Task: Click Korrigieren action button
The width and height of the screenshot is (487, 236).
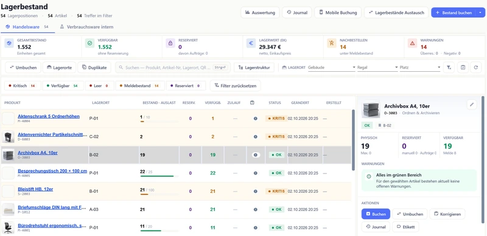Action: tap(447, 214)
